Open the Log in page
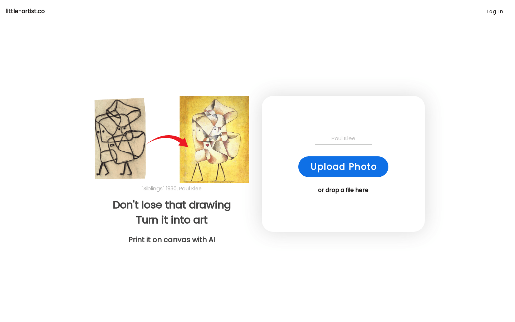515x322 pixels. click(495, 11)
